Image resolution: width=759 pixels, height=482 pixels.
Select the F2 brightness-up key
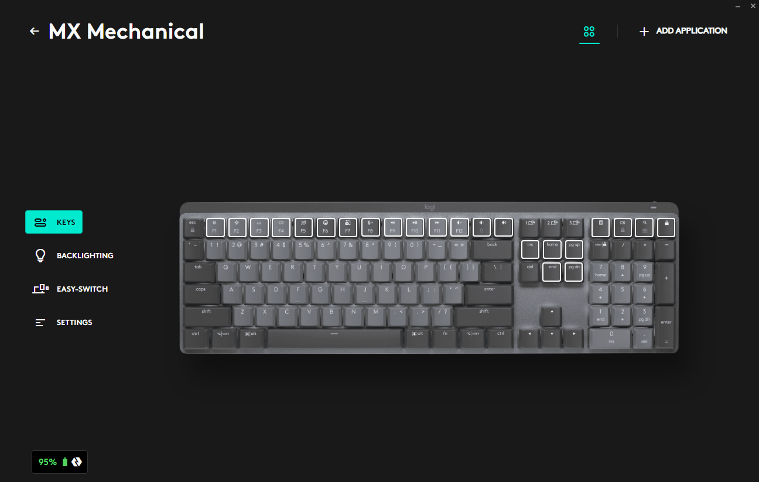237,227
